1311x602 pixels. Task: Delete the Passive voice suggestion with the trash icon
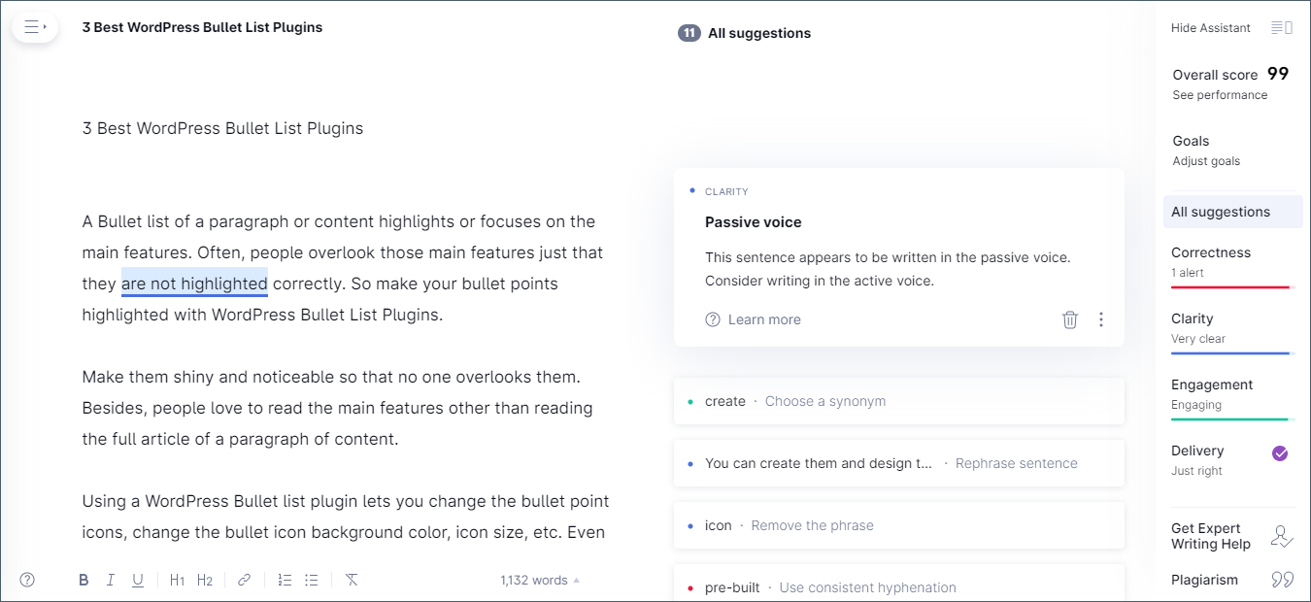[x=1070, y=319]
